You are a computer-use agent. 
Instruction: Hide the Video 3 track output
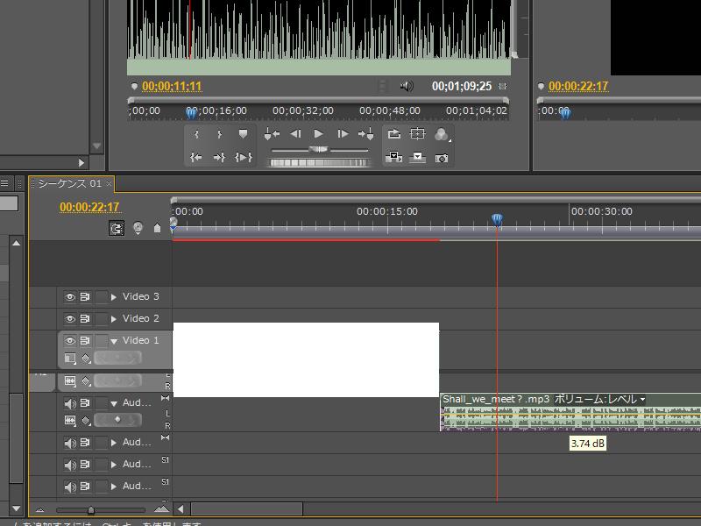[70, 296]
